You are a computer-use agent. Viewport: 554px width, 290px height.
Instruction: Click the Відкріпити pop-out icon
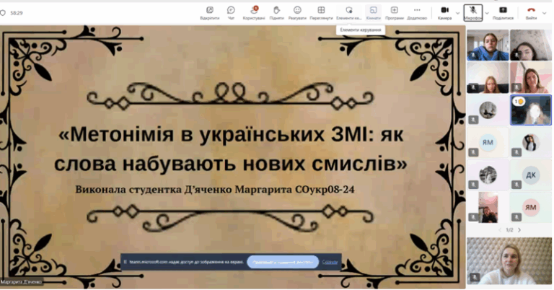click(210, 12)
